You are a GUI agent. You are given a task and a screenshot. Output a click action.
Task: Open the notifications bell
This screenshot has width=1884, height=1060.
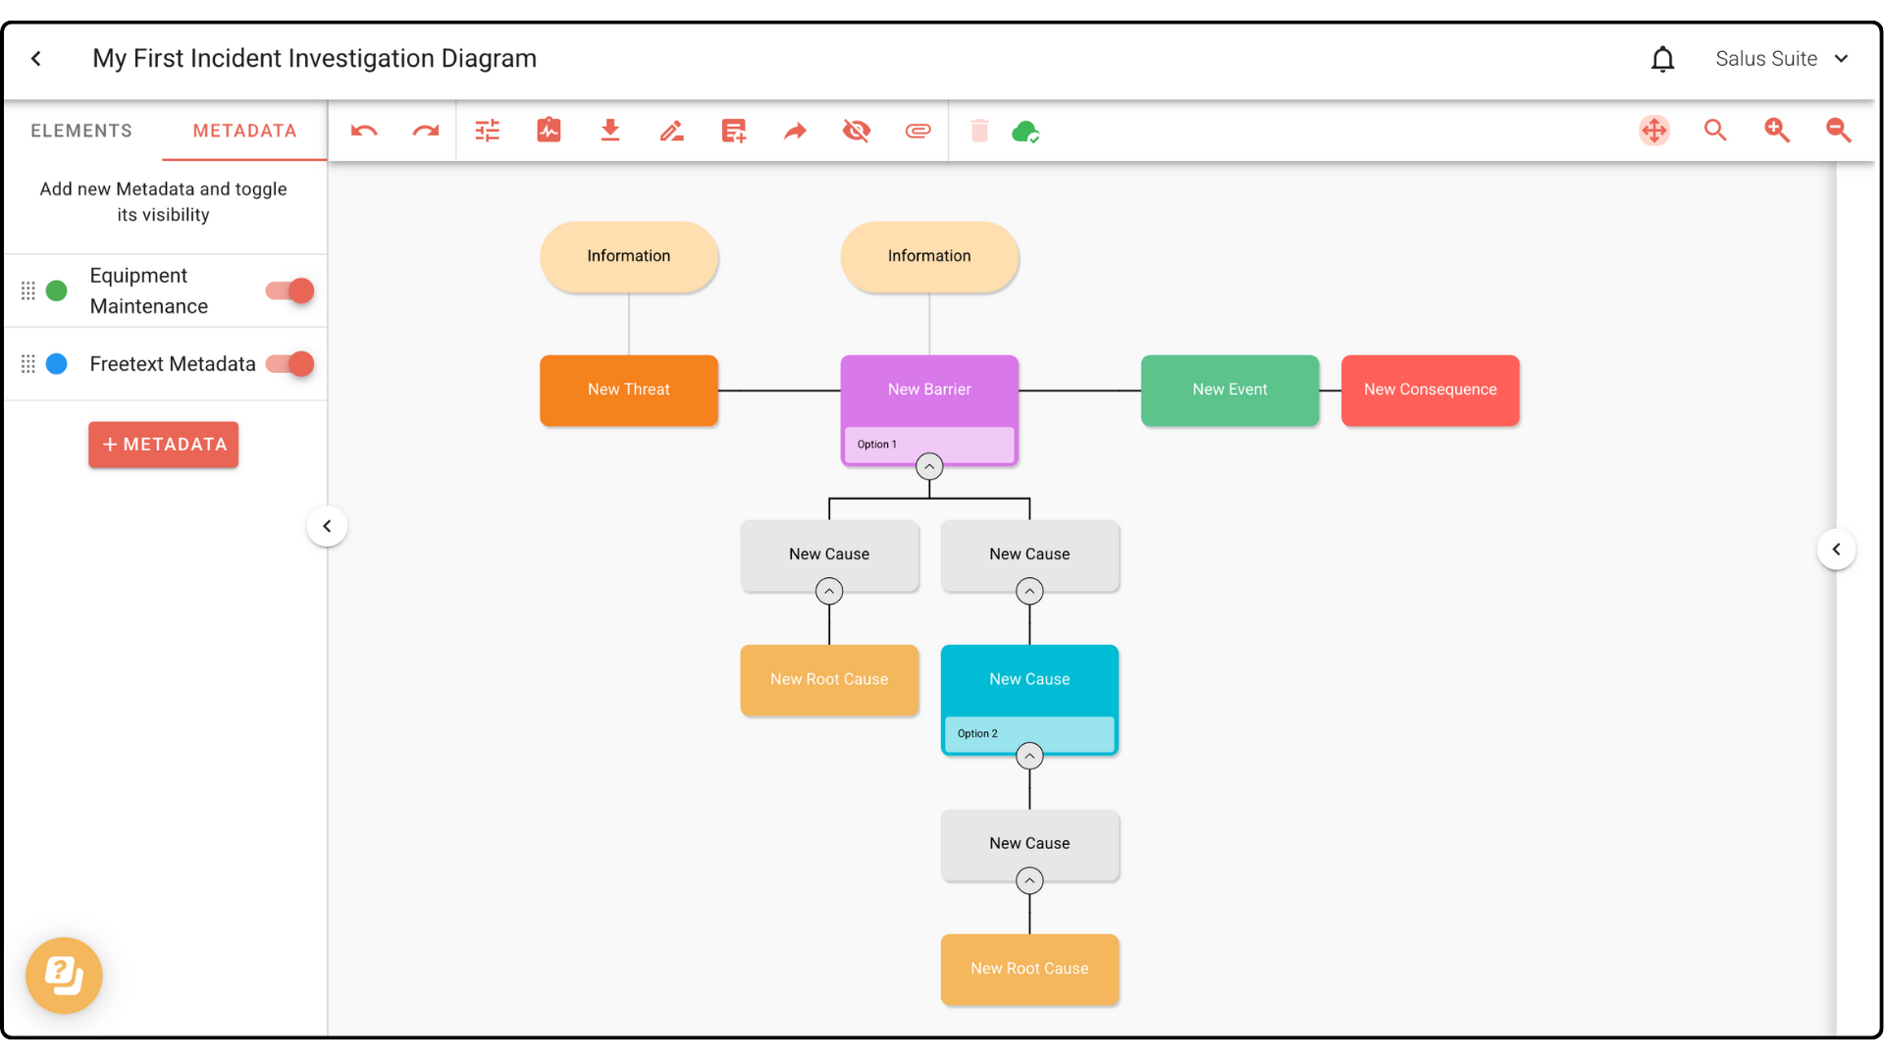point(1662,59)
